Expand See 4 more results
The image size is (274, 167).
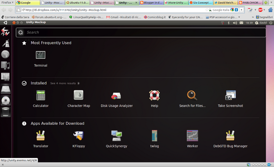65,83
